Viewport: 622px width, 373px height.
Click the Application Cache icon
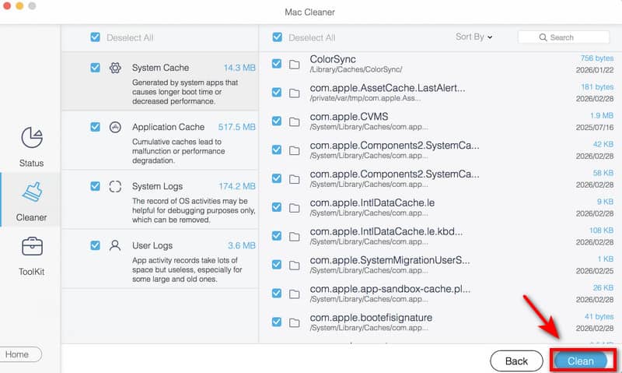point(115,127)
